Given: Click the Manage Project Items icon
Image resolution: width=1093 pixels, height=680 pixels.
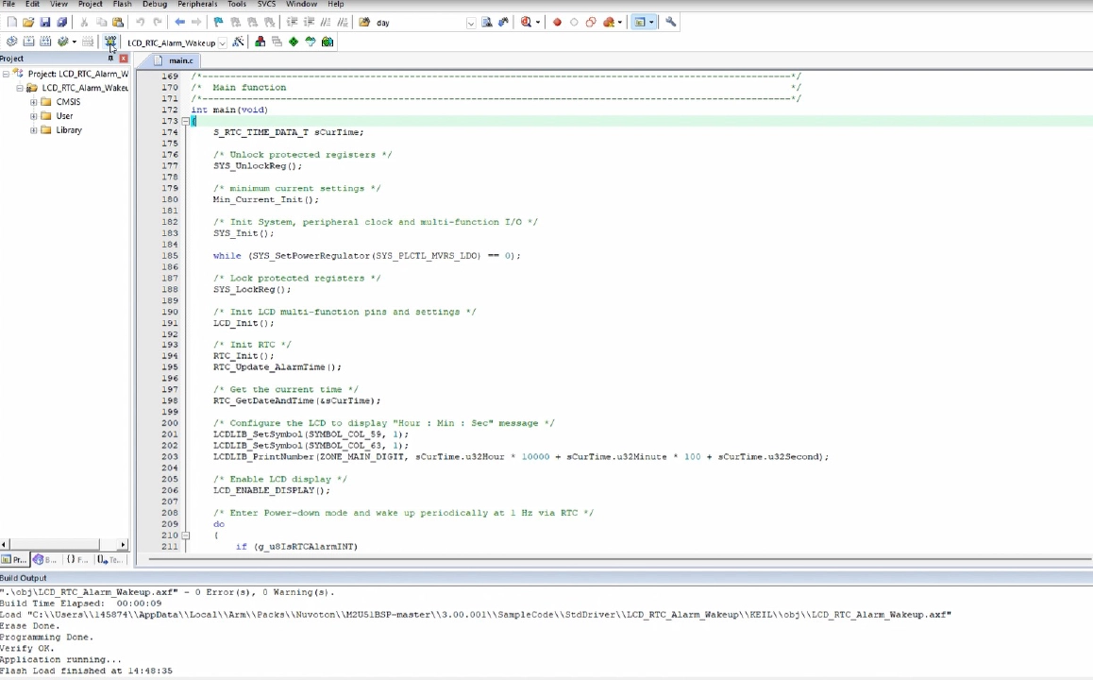Looking at the screenshot, I should pos(260,42).
